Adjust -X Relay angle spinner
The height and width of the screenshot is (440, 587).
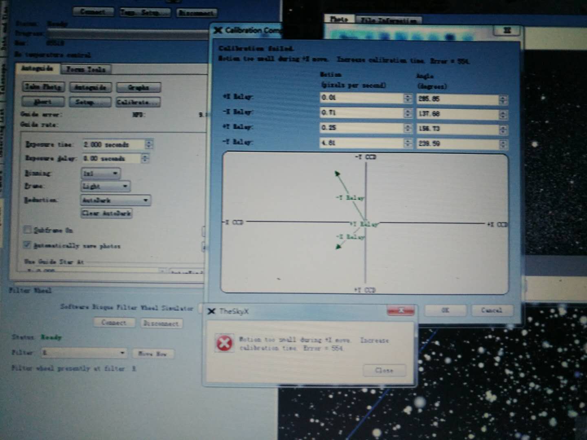(x=503, y=114)
